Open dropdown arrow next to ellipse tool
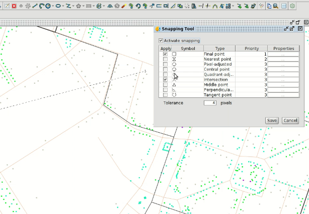Viewport: 309px width, 214px height. [x=63, y=6]
